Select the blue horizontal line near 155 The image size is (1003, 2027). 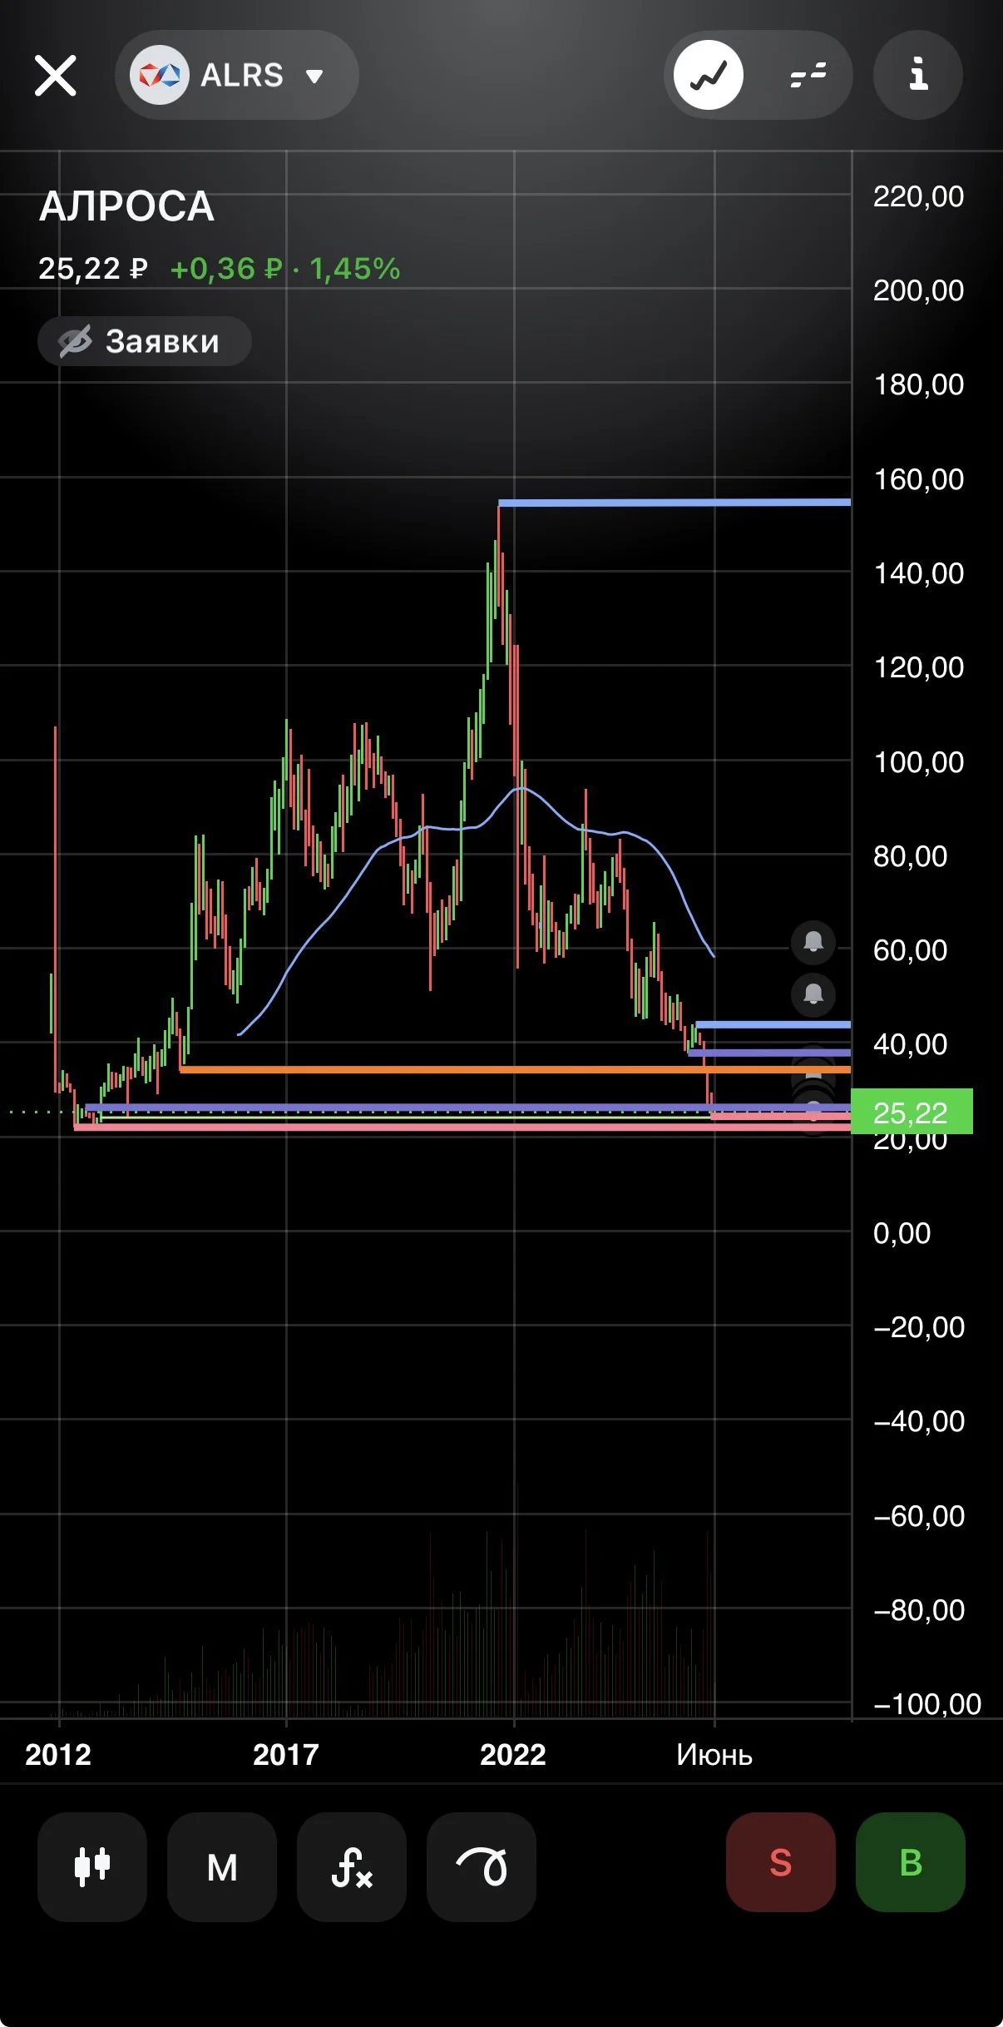click(674, 503)
